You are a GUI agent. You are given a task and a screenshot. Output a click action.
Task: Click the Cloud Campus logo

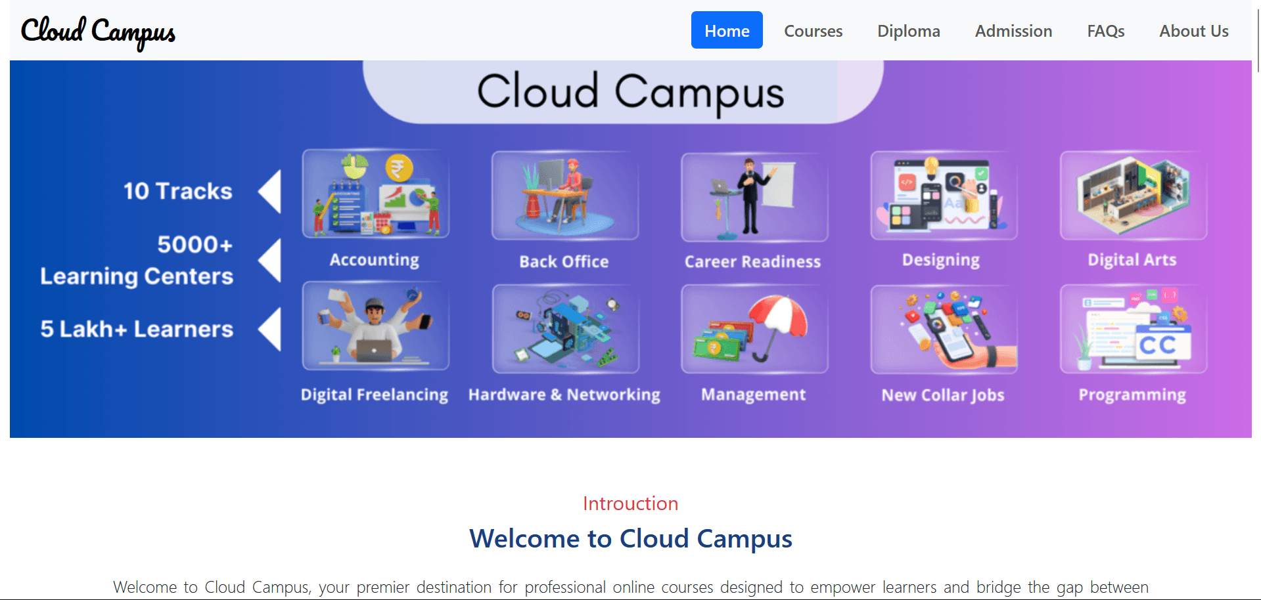pyautogui.click(x=97, y=32)
